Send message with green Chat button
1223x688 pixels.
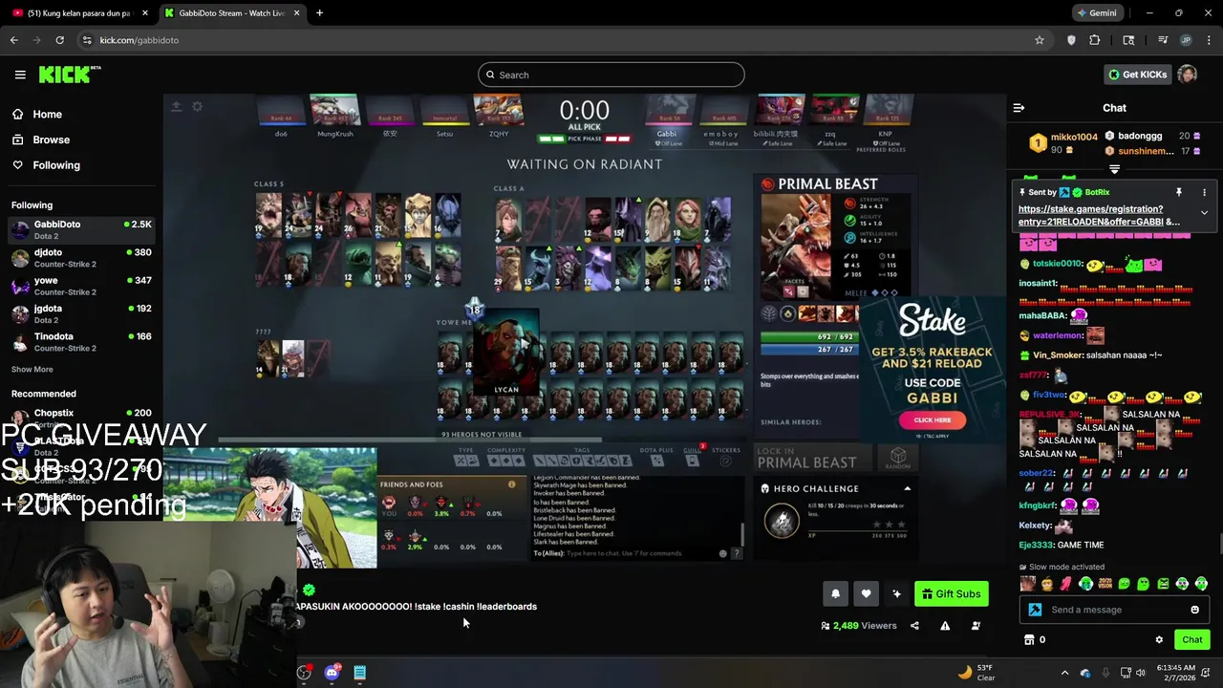(1192, 640)
